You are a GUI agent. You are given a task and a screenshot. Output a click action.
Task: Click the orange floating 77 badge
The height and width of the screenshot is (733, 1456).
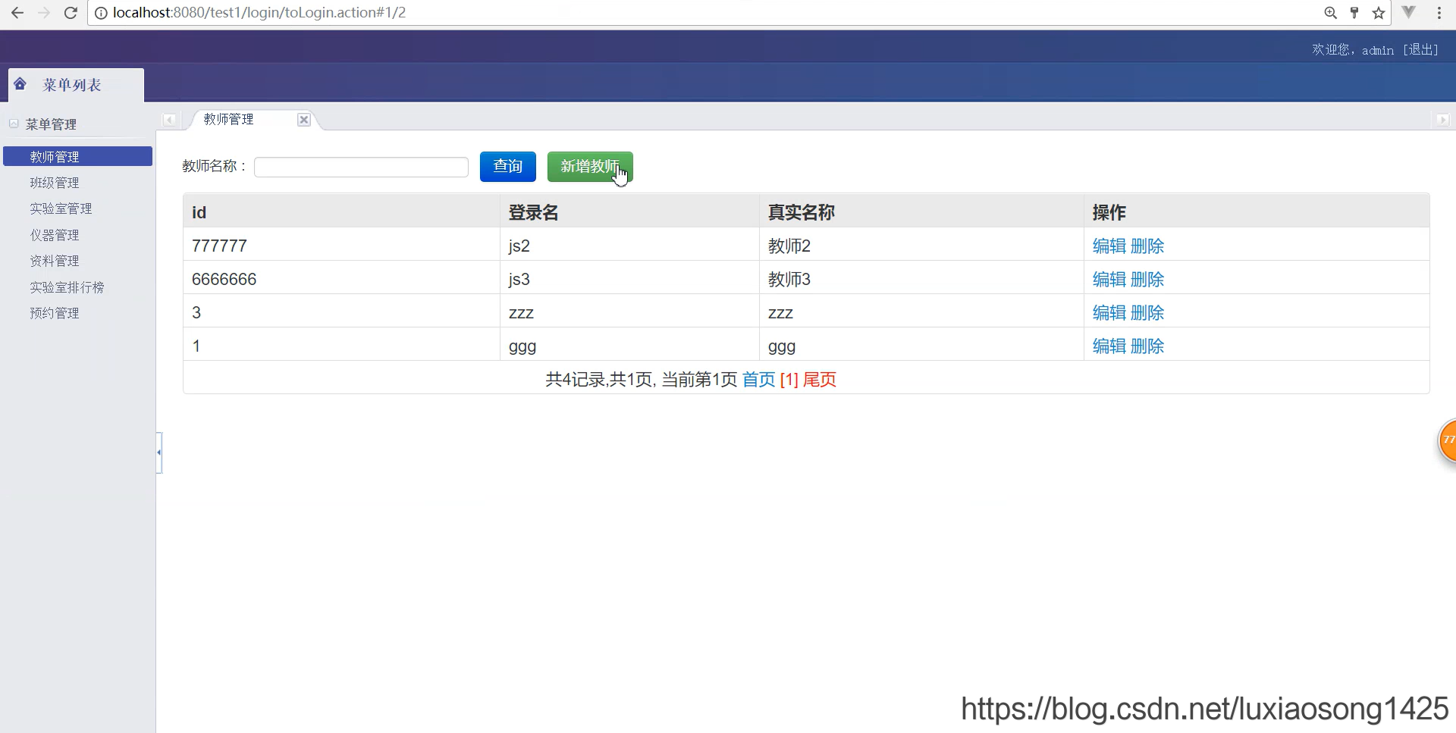point(1447,440)
